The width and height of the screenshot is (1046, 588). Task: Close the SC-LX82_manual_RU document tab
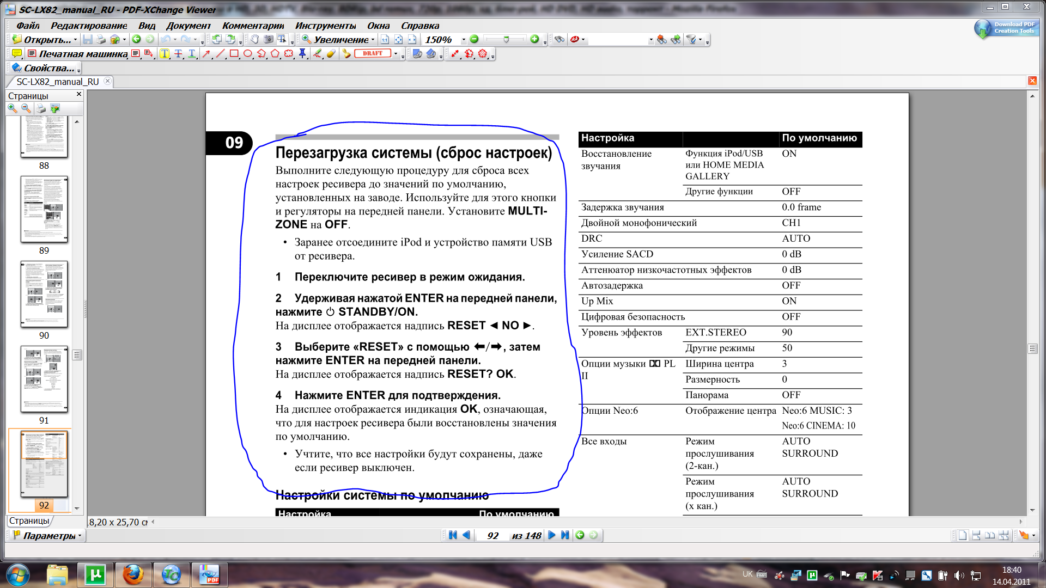[107, 81]
